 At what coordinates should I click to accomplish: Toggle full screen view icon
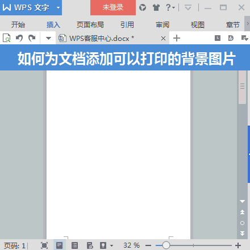(44, 245)
